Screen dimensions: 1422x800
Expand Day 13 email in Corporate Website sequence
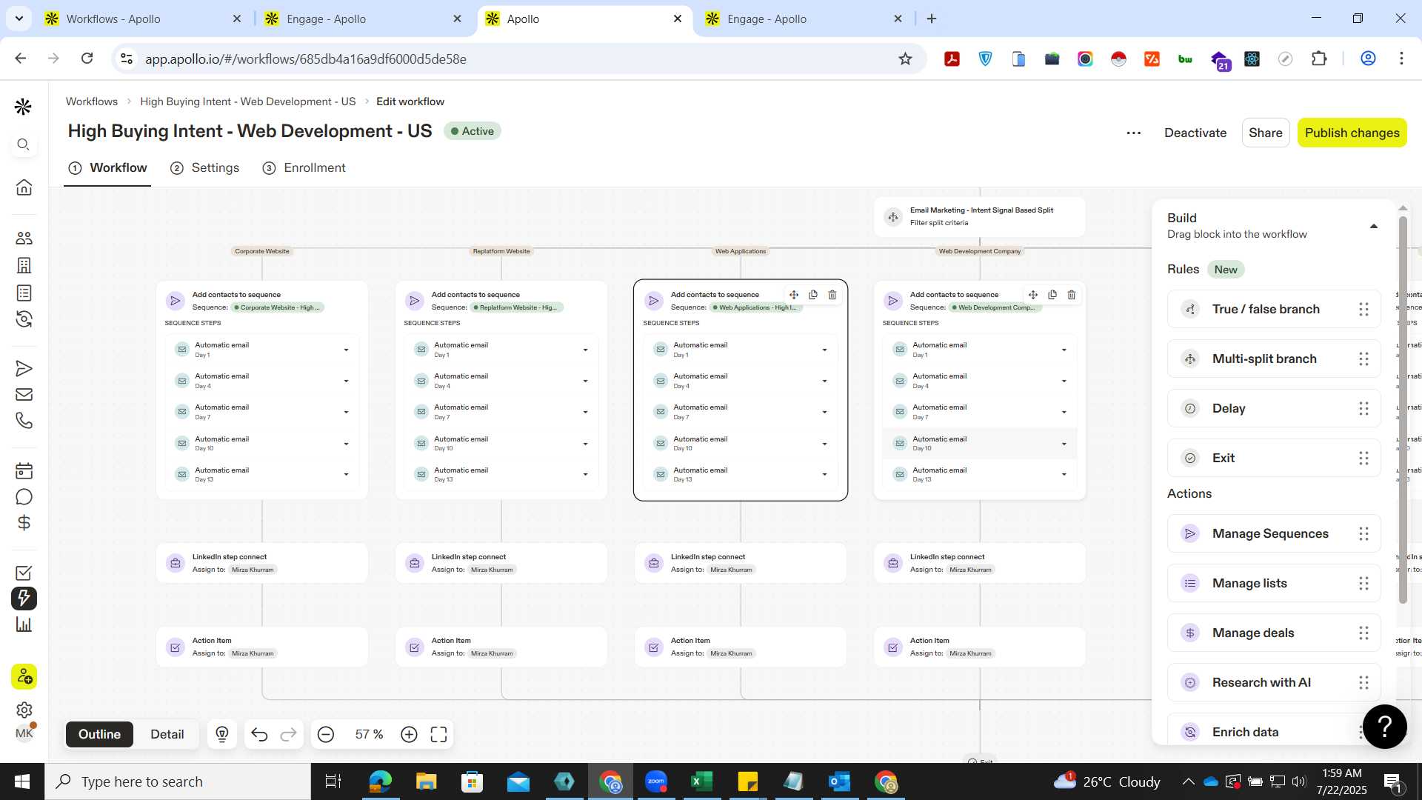point(346,474)
